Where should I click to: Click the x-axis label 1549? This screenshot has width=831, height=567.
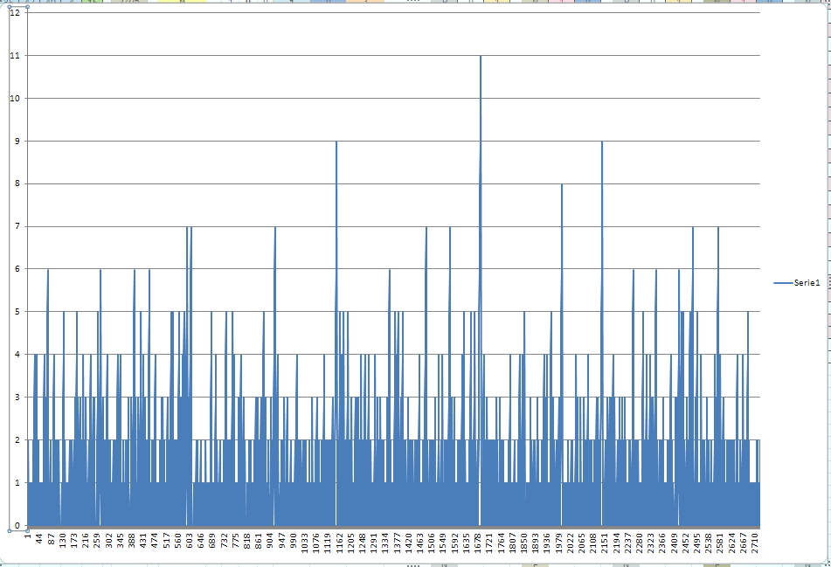[443, 543]
